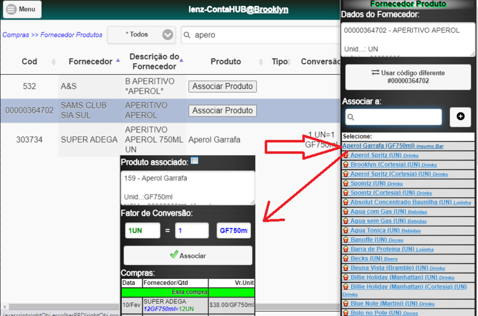Image resolution: width=478 pixels, height=316 pixels.
Task: Select the Aperol Spritz (UN) Drinks link
Action: (x=384, y=155)
